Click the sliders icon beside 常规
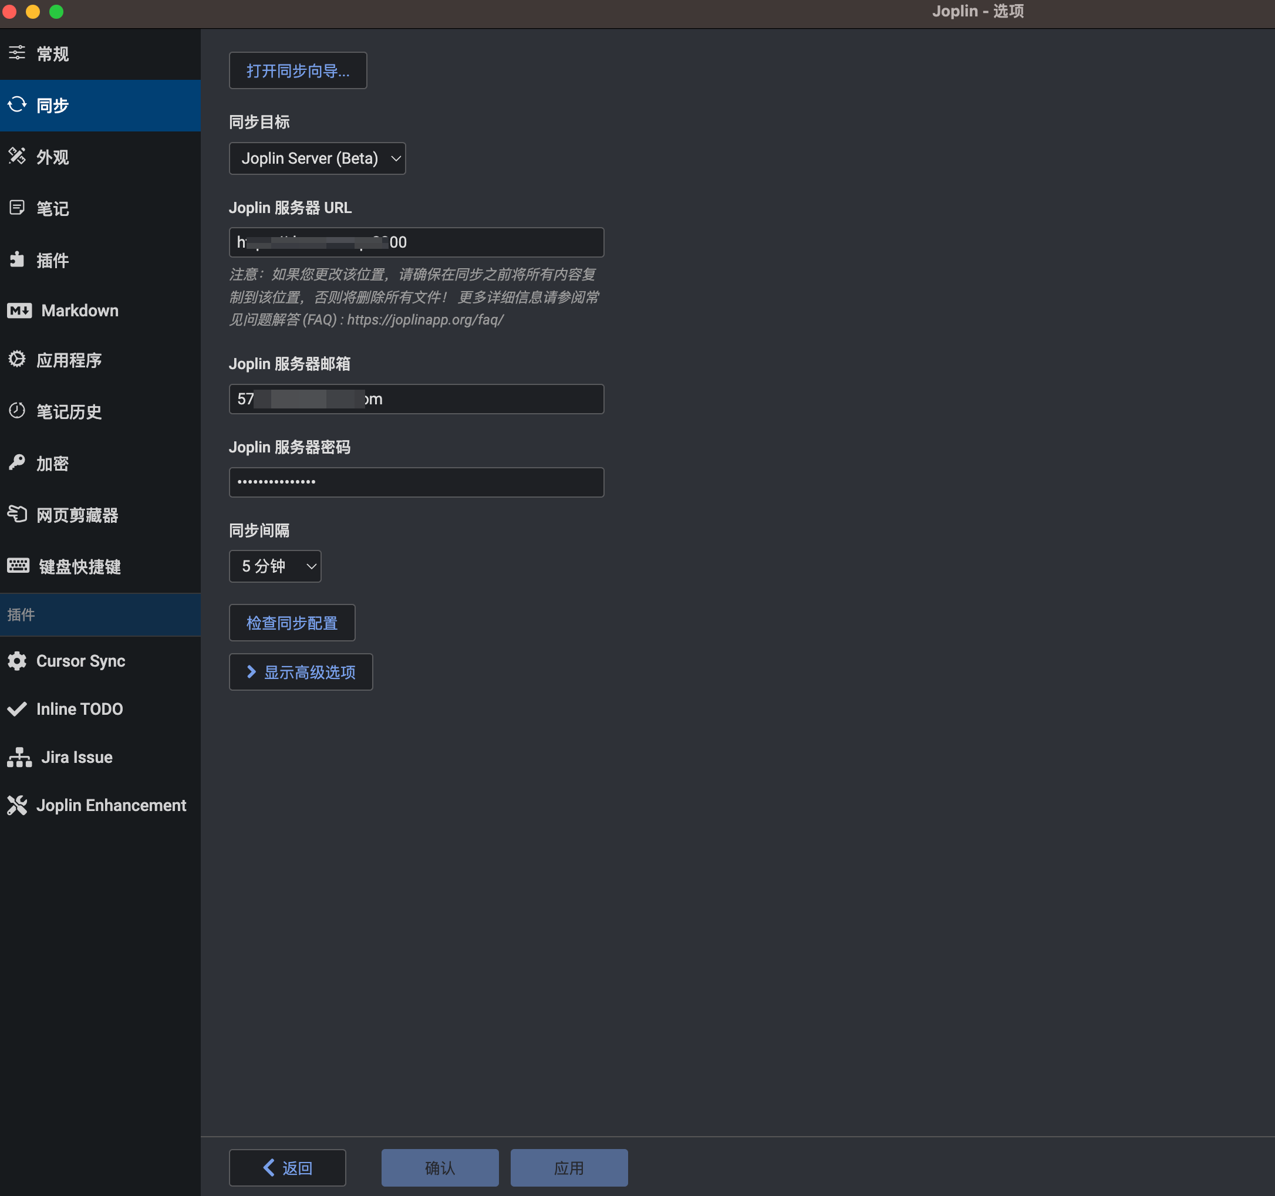 coord(17,53)
